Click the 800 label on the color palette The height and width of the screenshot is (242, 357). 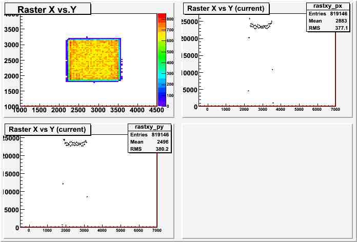(170, 19)
